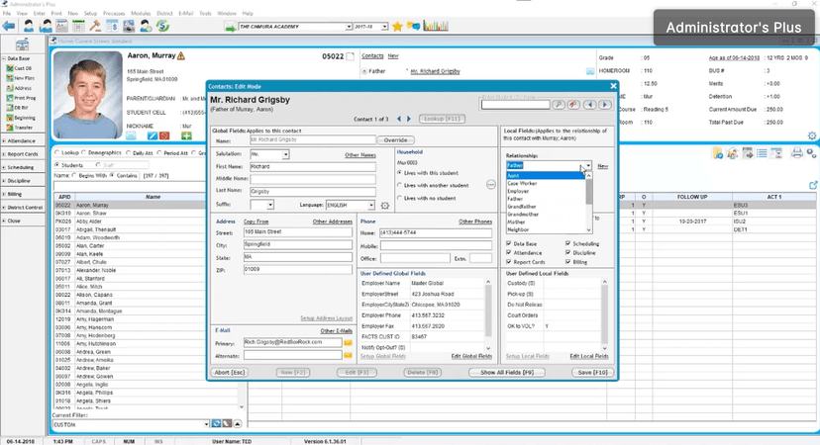Screen dimensions: 820x445
Task: Click the camera photo toolbar icon
Action: (x=129, y=26)
